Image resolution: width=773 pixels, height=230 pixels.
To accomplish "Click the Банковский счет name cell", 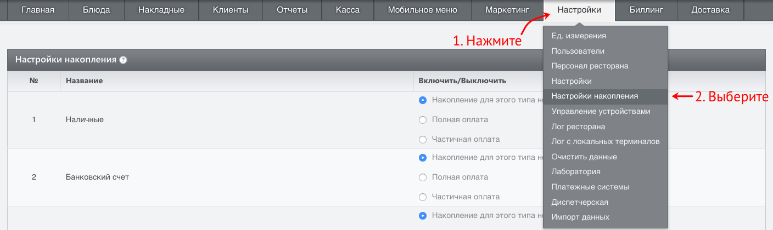I will [237, 177].
